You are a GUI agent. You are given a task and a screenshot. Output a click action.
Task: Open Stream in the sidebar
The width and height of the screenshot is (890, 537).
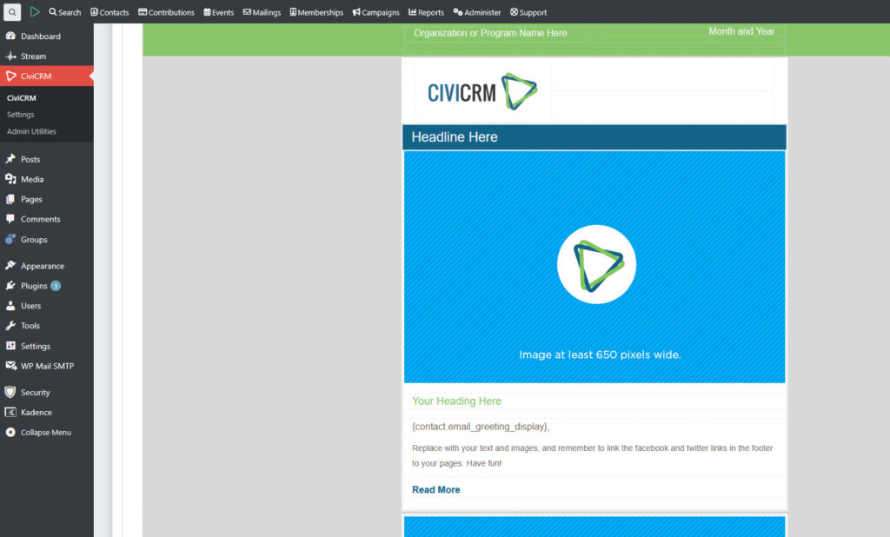[33, 56]
